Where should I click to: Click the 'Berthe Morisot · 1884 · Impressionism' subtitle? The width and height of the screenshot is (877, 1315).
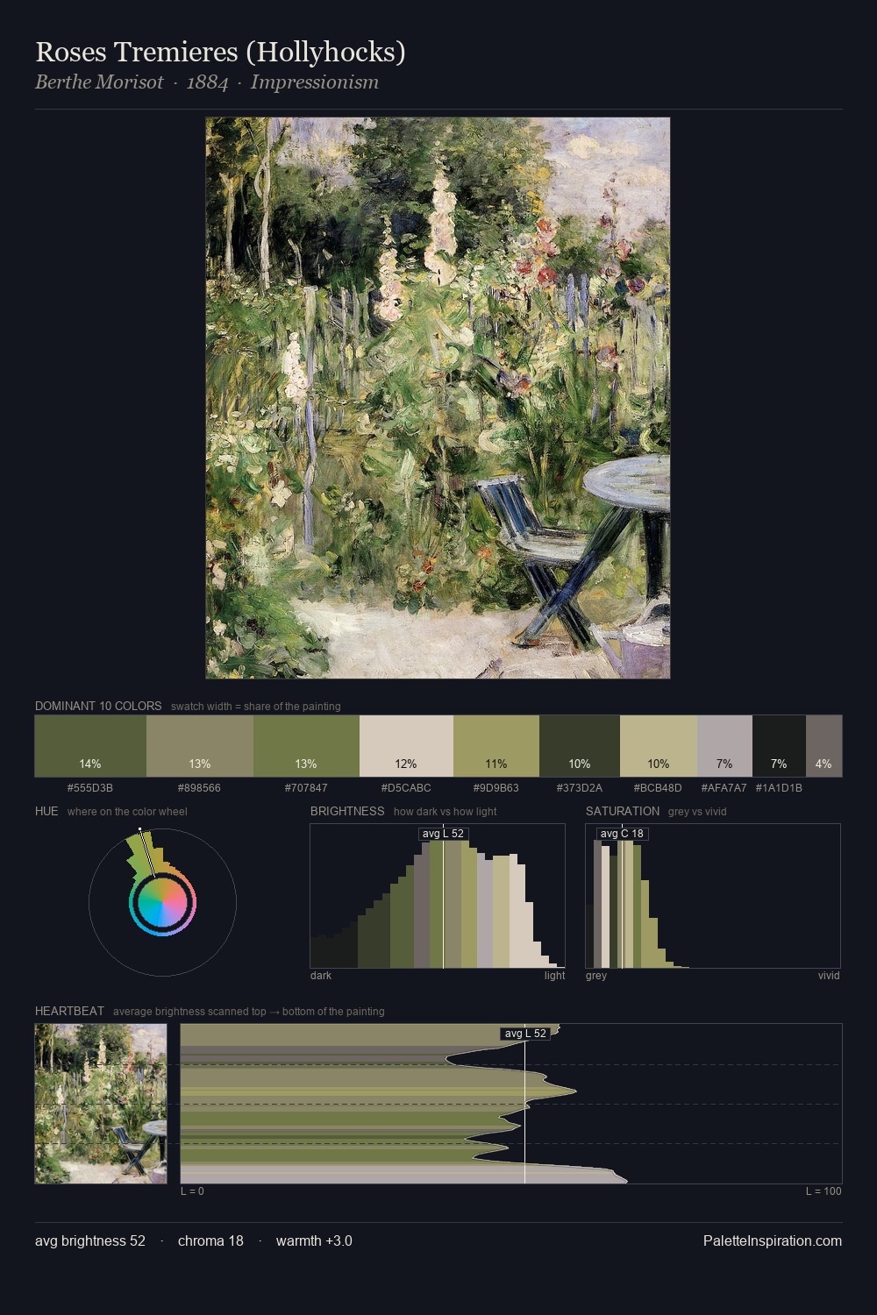(x=207, y=82)
